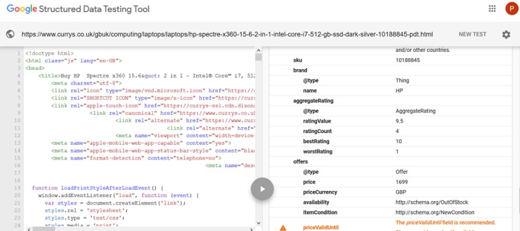Open the account avatar P

click(x=511, y=9)
